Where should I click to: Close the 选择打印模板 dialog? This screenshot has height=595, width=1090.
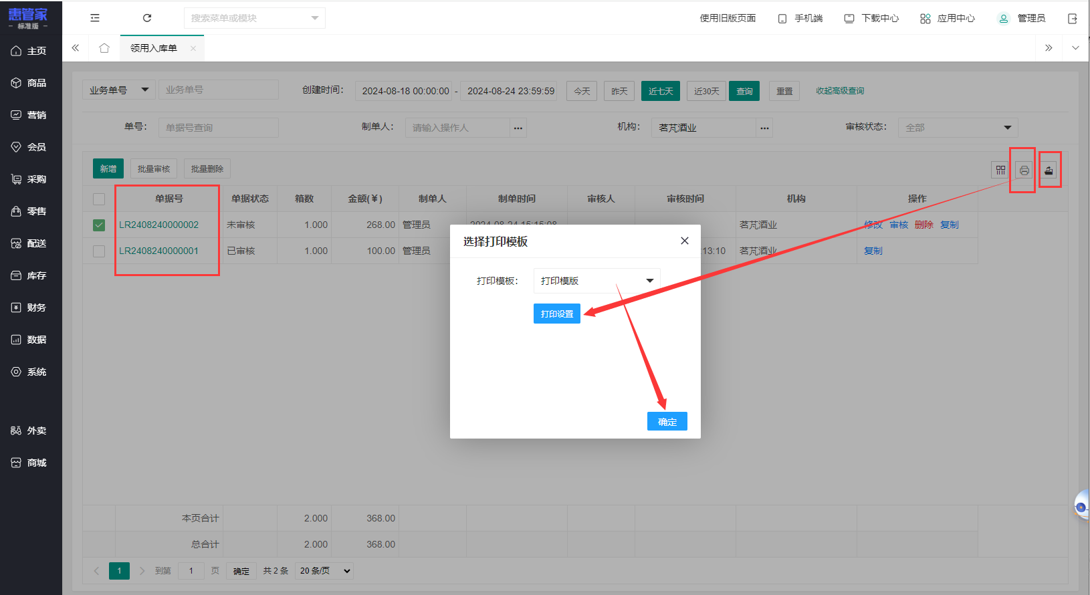tap(685, 241)
